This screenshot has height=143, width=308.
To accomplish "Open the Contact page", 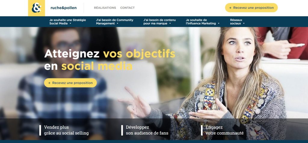I will click(x=127, y=8).
